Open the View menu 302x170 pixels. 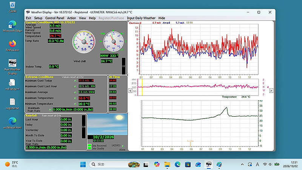[82, 18]
